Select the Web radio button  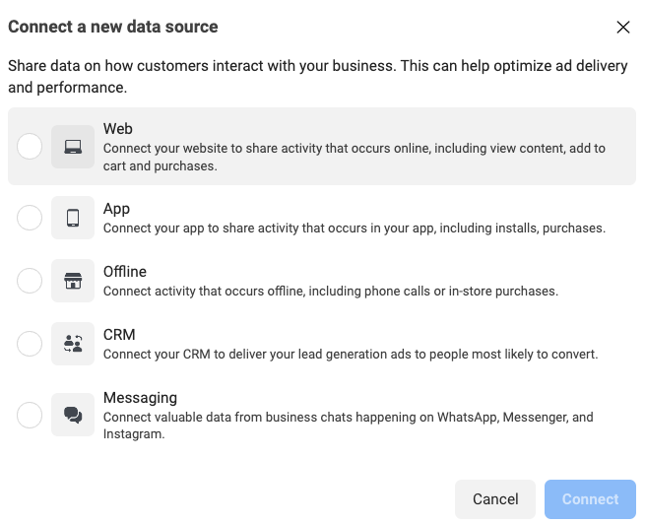point(30,147)
